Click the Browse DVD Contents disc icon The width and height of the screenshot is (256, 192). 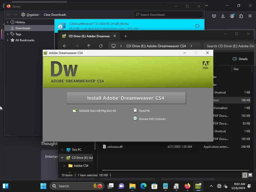(x=135, y=118)
